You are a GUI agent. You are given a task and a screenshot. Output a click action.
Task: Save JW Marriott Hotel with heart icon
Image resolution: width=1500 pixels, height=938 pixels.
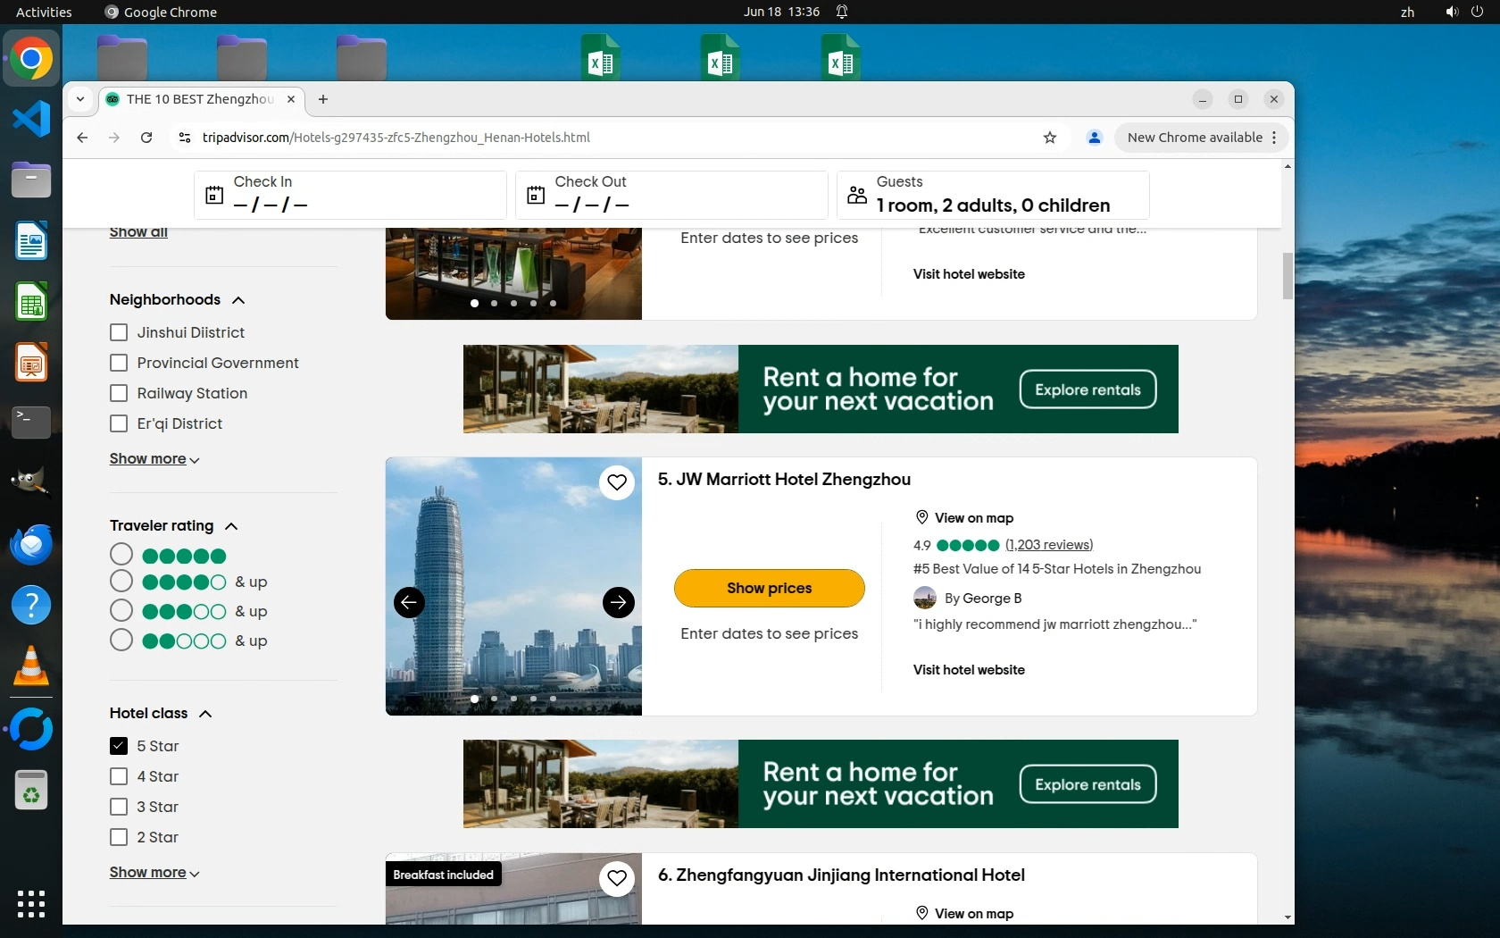617,482
